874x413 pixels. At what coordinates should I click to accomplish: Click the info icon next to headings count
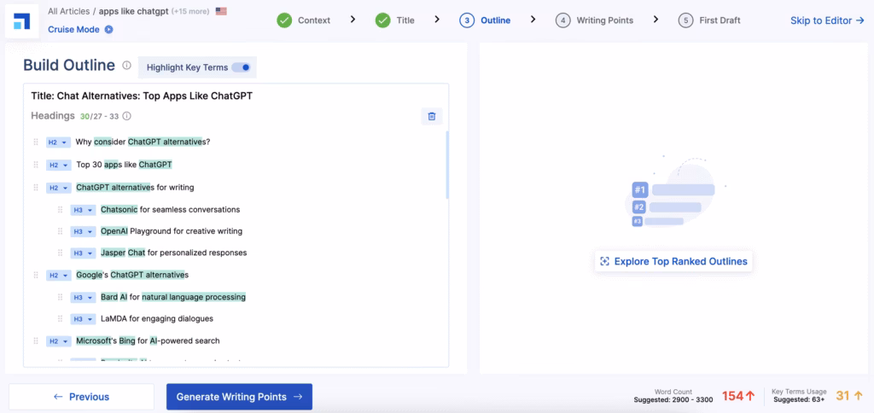click(x=126, y=116)
